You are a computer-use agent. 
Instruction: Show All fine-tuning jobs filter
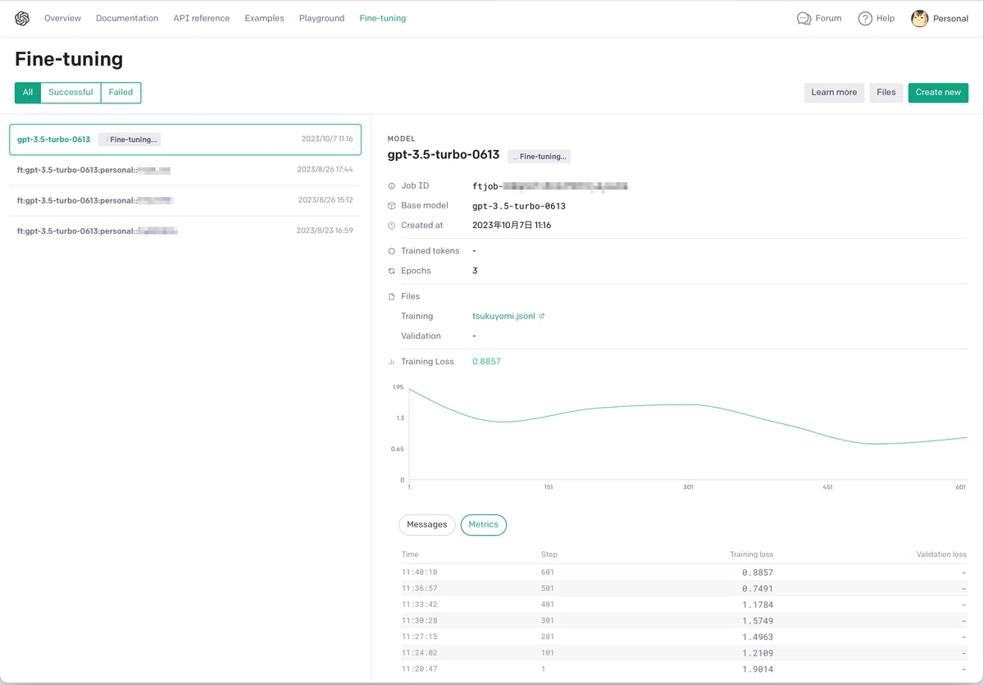pos(28,93)
